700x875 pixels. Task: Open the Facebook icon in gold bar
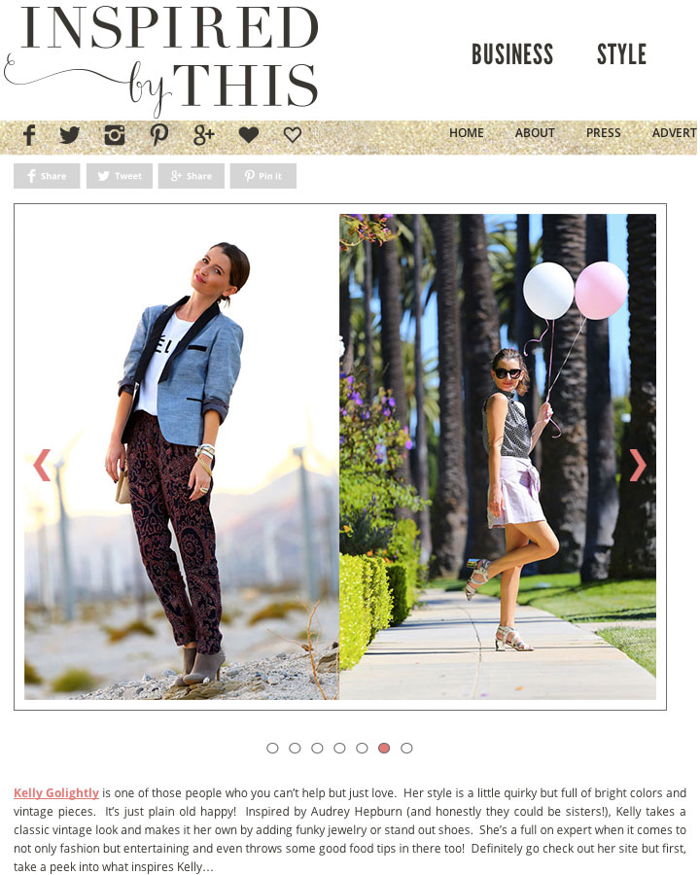click(x=29, y=135)
